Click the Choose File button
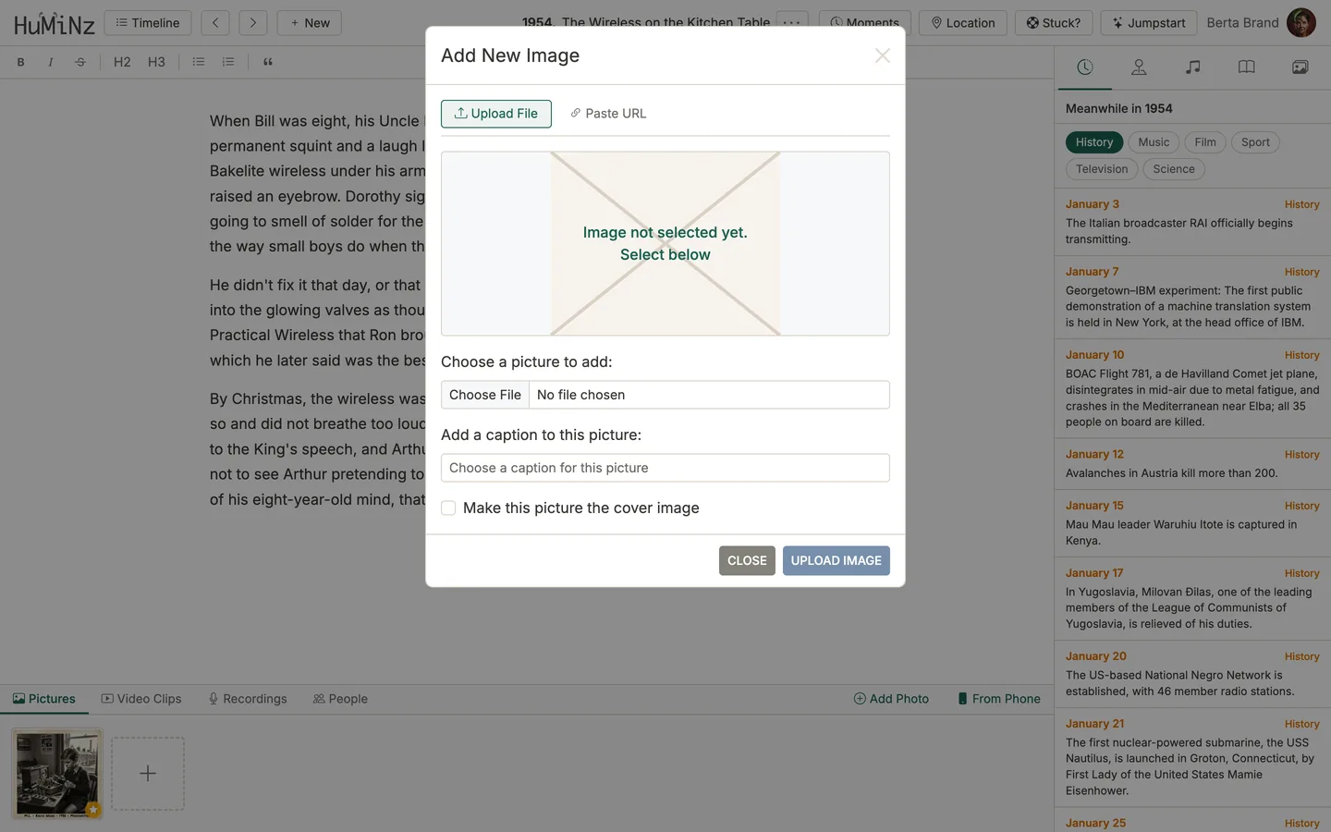The image size is (1331, 832). pos(485,395)
